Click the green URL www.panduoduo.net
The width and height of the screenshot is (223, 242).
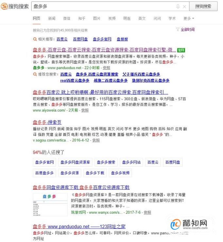click(64, 68)
